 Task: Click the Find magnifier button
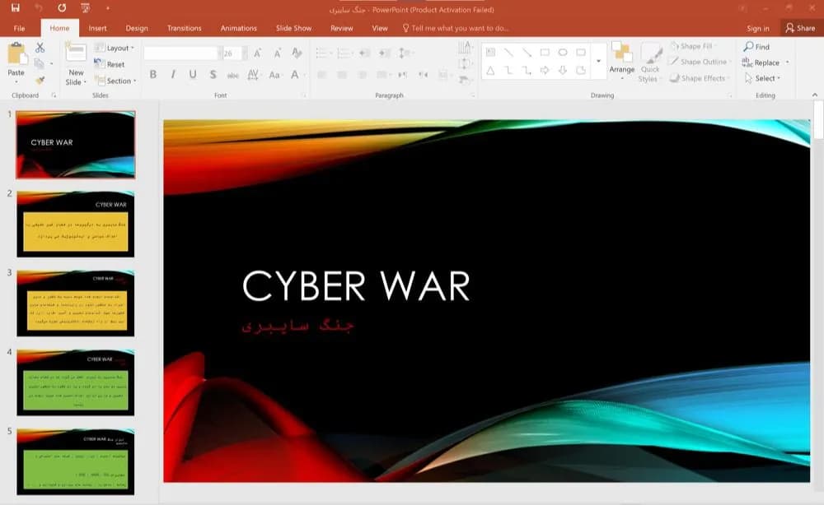[x=756, y=47]
